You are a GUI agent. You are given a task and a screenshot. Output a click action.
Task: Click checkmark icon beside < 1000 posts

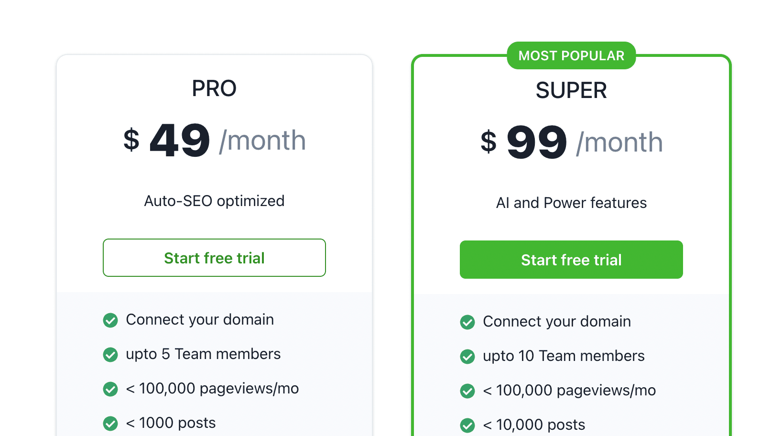110,424
